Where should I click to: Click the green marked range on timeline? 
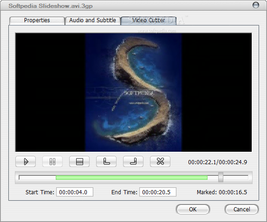tap(131, 178)
